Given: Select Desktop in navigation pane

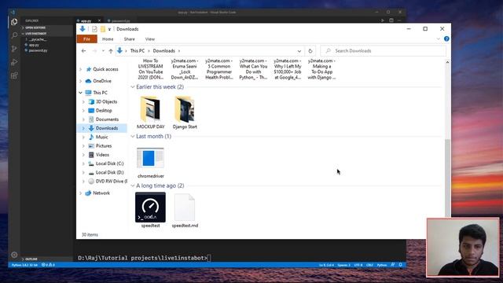Looking at the screenshot, I should pyautogui.click(x=104, y=110).
